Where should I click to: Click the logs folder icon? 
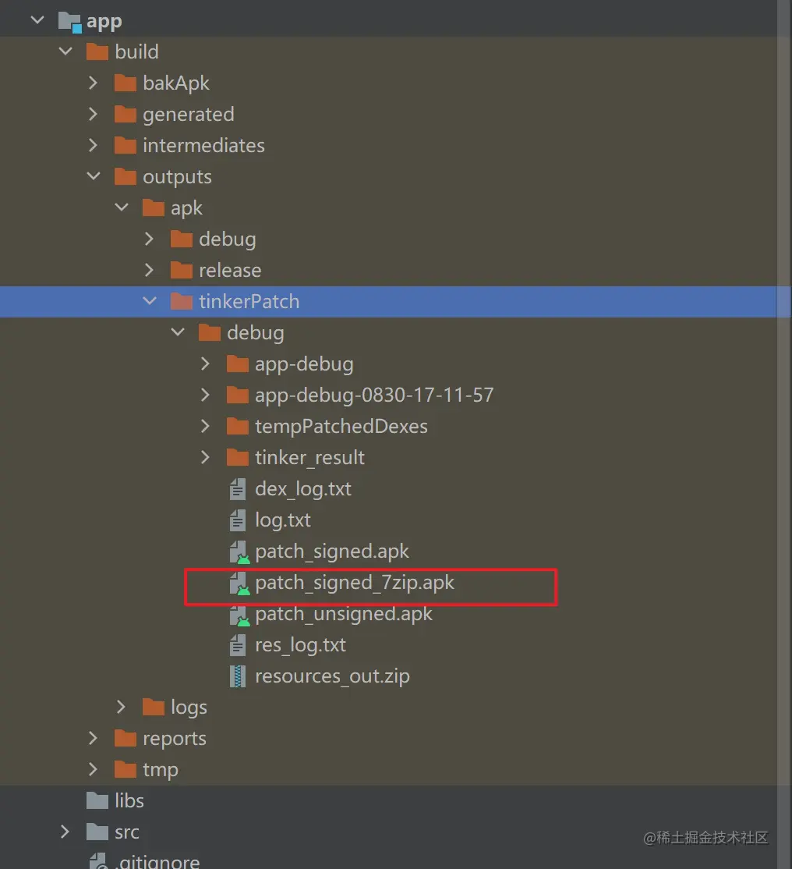coord(154,708)
